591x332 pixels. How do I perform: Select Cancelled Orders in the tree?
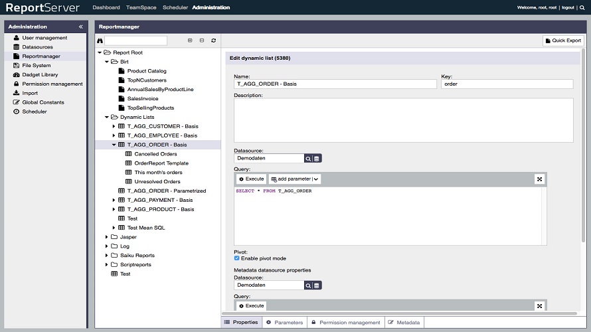(x=155, y=154)
